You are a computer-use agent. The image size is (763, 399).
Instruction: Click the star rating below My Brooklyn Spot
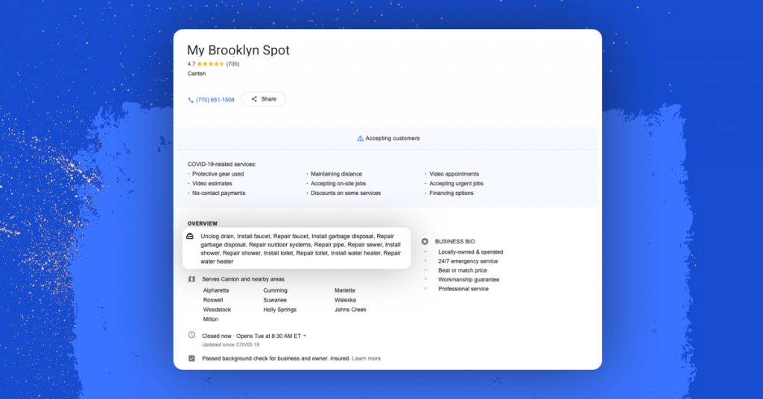211,64
